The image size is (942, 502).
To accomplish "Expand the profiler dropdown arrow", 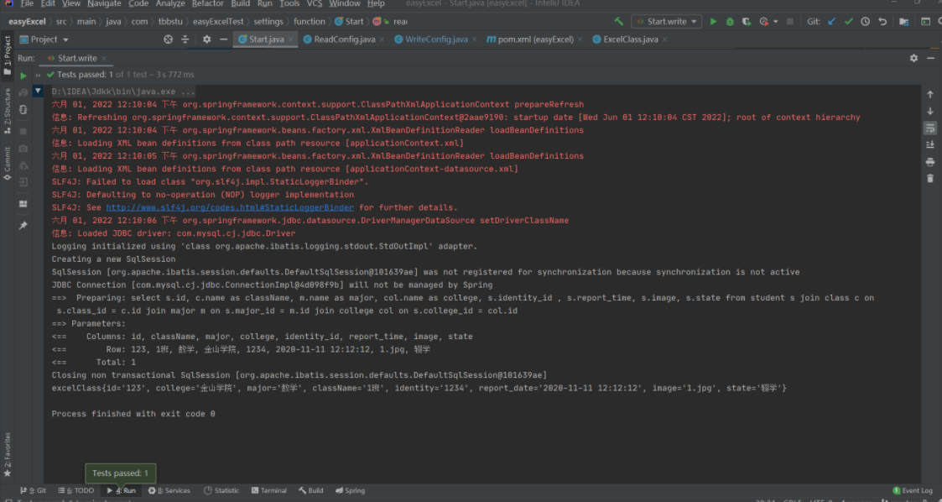I will pos(776,22).
